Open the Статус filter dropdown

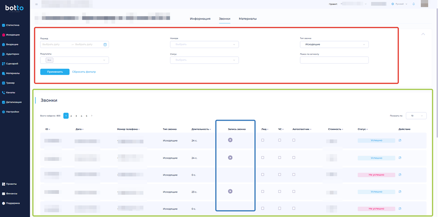pyautogui.click(x=204, y=60)
